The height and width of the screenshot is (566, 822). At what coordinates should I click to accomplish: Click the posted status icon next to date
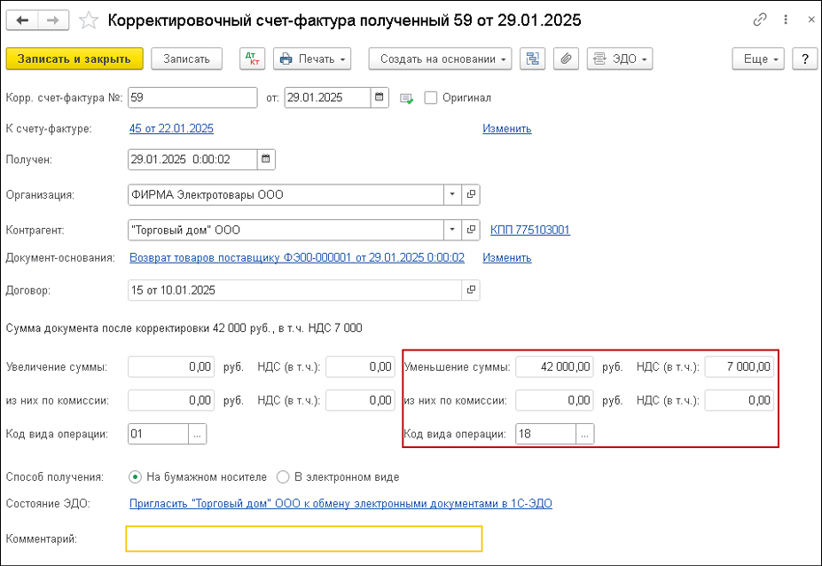point(407,98)
